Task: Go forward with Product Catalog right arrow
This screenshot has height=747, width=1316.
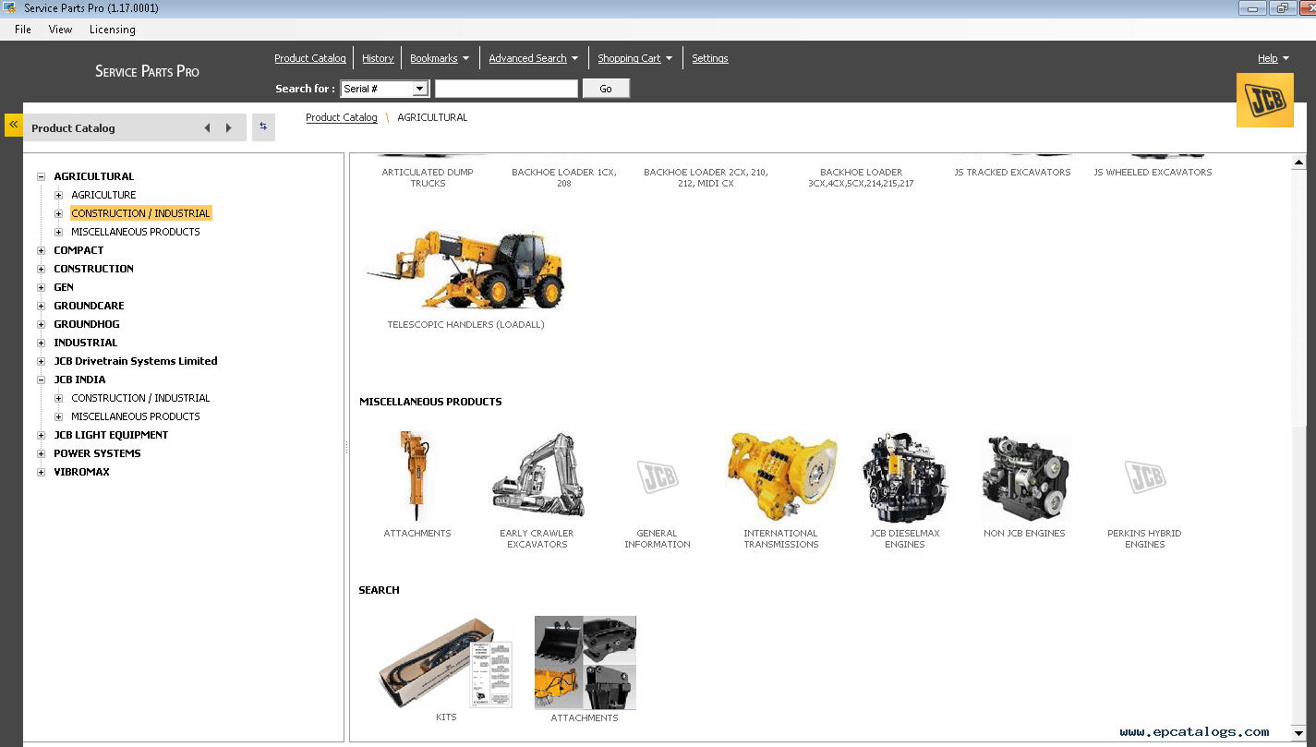Action: pyautogui.click(x=229, y=128)
